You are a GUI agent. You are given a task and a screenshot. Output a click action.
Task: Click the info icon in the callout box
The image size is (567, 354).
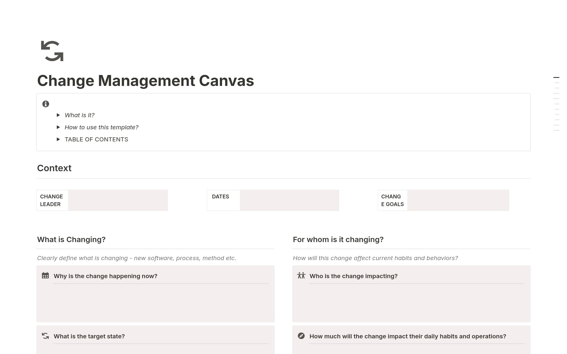point(45,104)
